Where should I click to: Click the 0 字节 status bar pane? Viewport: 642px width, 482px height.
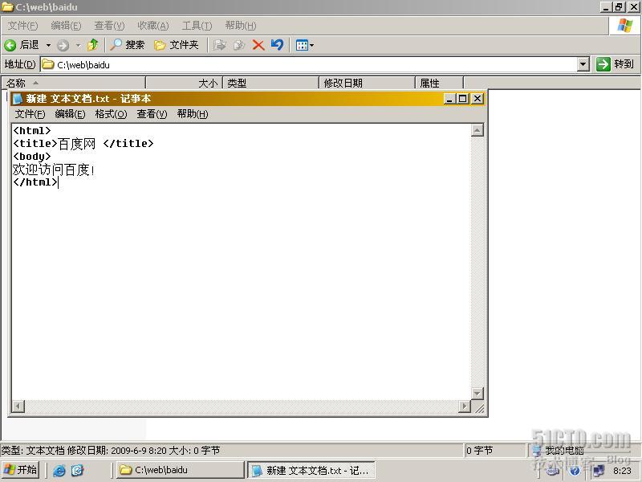tap(494, 451)
